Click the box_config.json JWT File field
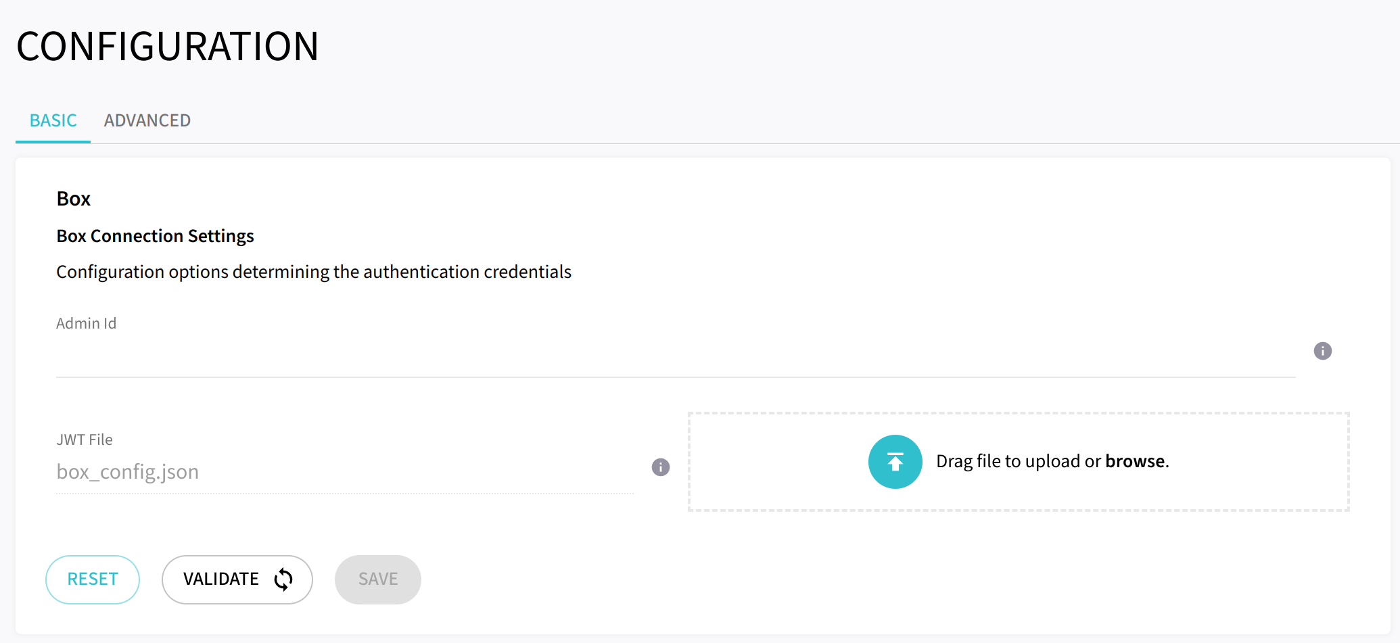The image size is (1400, 643). tap(344, 472)
